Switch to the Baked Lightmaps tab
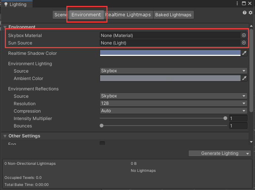The height and width of the screenshot is (190, 255). 173,15
